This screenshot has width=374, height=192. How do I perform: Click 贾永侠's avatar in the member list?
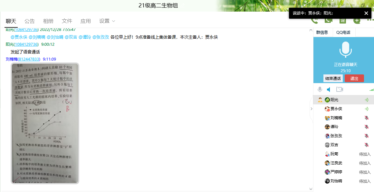click(327, 109)
